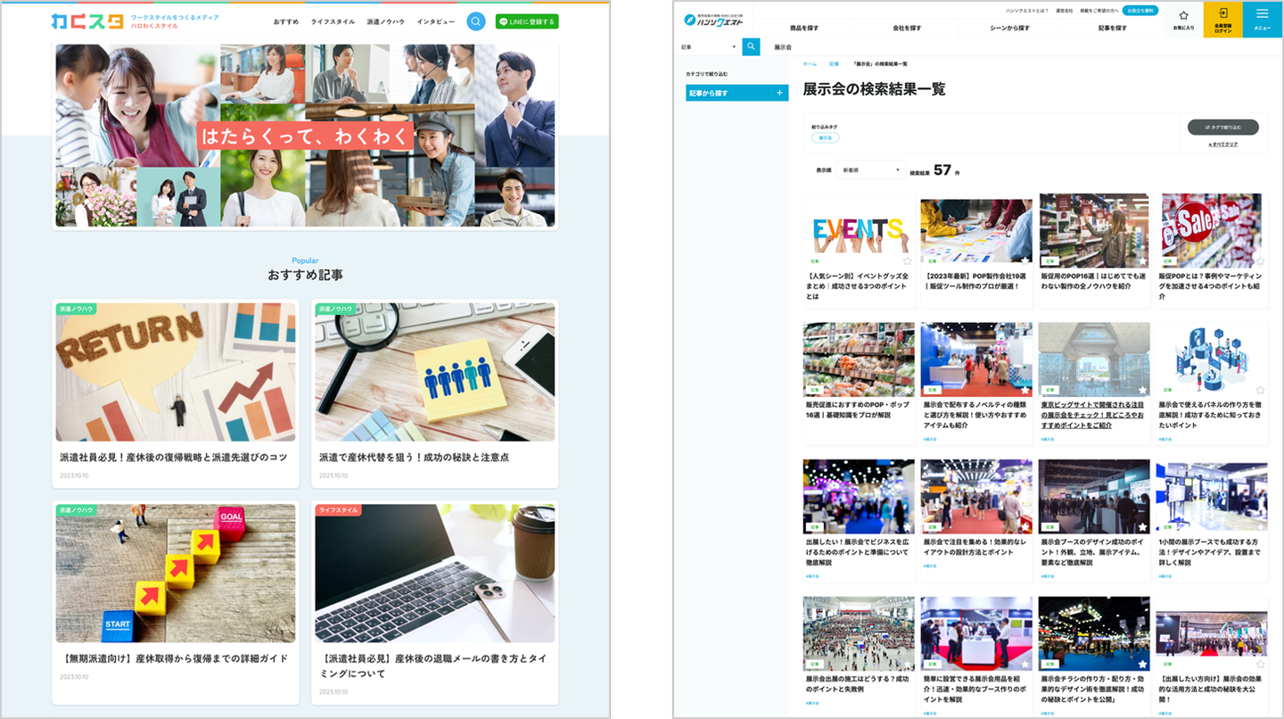Click the タグで絞り込む dark button

(1222, 128)
